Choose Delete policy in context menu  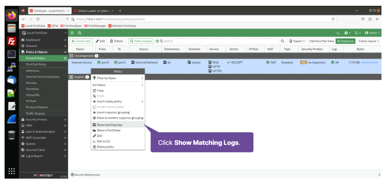118,147
